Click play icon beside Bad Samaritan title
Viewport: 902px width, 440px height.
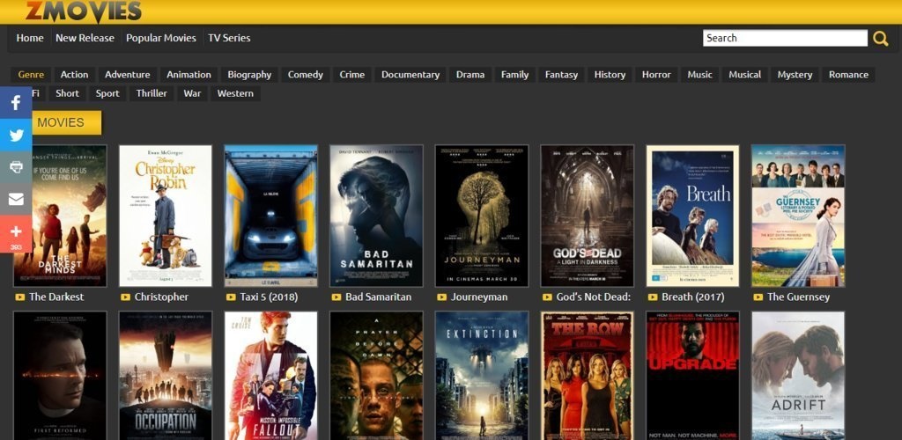click(x=336, y=297)
